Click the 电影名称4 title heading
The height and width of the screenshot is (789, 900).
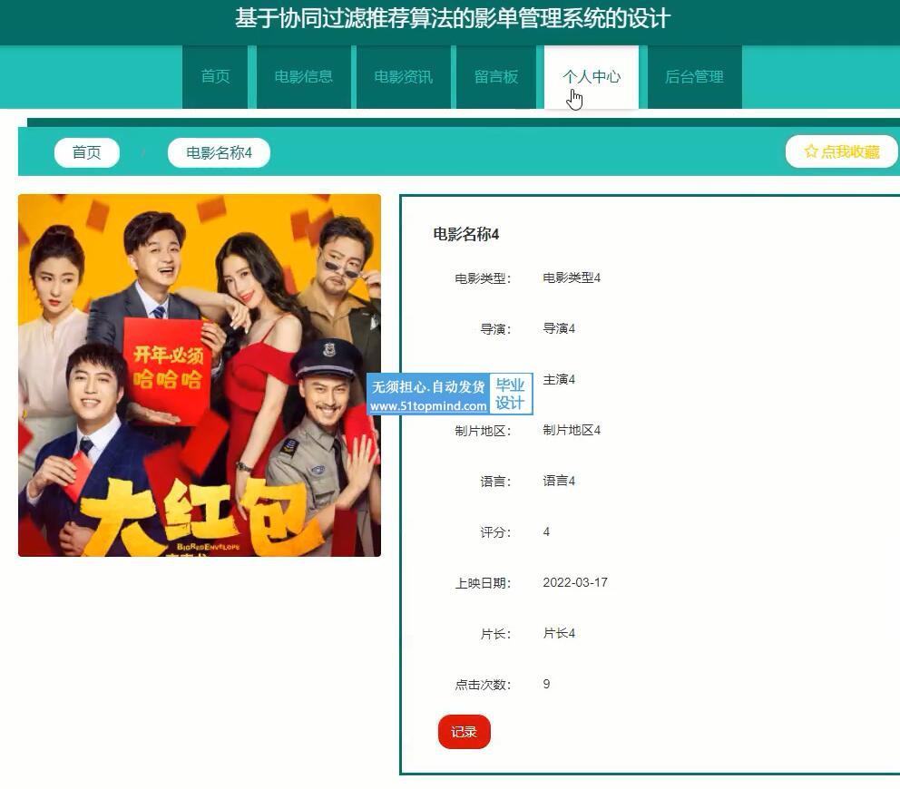[x=466, y=234]
